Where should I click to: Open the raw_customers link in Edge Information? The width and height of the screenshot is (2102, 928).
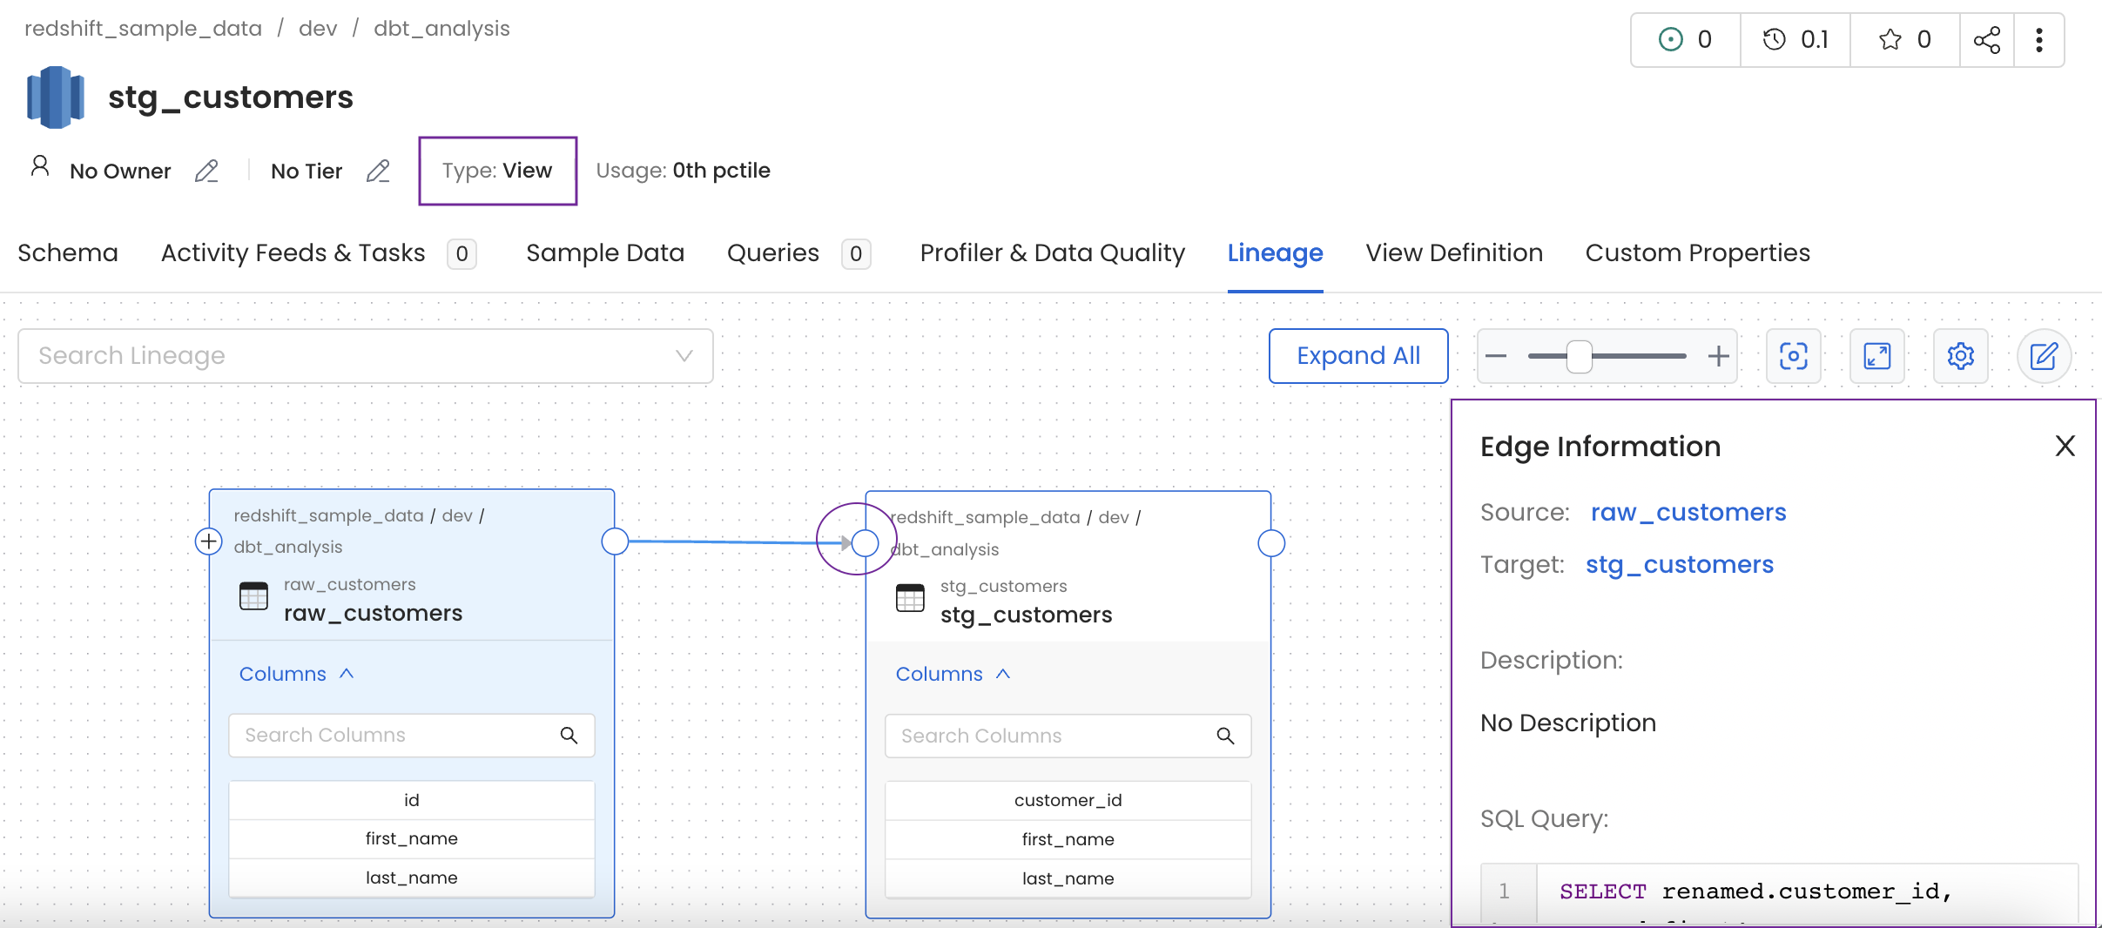click(x=1688, y=512)
